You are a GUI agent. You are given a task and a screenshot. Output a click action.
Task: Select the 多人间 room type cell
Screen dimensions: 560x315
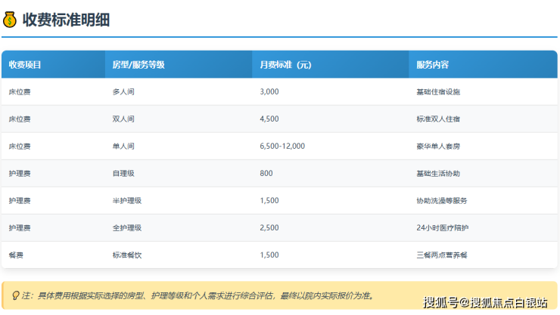[x=123, y=91]
